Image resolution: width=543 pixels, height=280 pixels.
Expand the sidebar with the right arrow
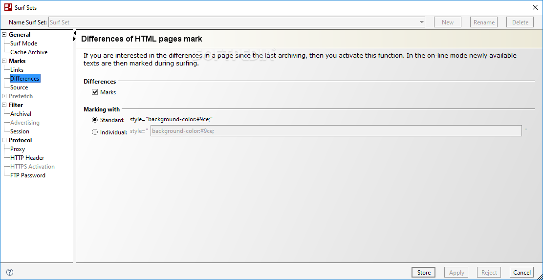[x=74, y=40]
